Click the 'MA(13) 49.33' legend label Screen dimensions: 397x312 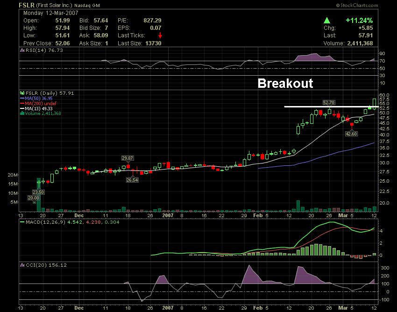coord(39,108)
